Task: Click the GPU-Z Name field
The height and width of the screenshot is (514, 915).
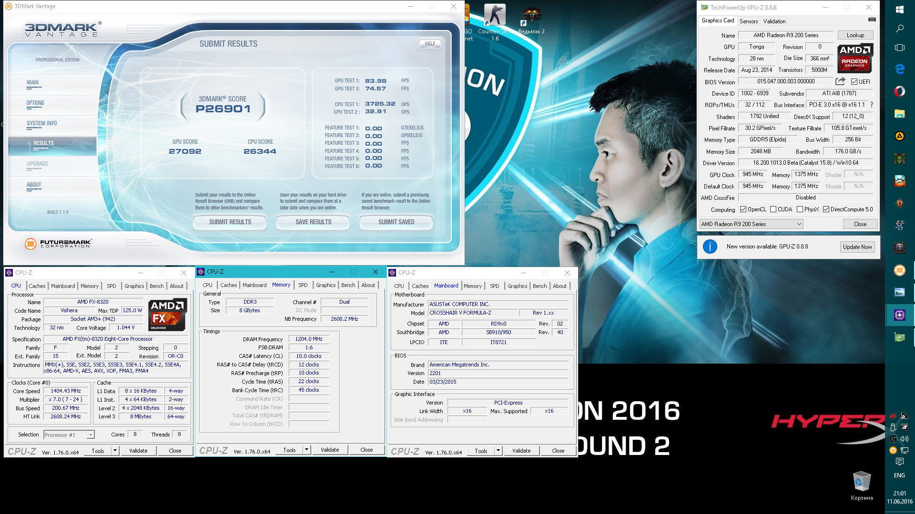Action: [786, 35]
